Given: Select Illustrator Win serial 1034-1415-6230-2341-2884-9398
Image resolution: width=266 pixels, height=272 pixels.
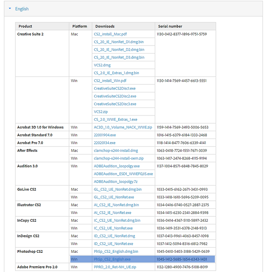Looking at the screenshot, I should point(183,213).
